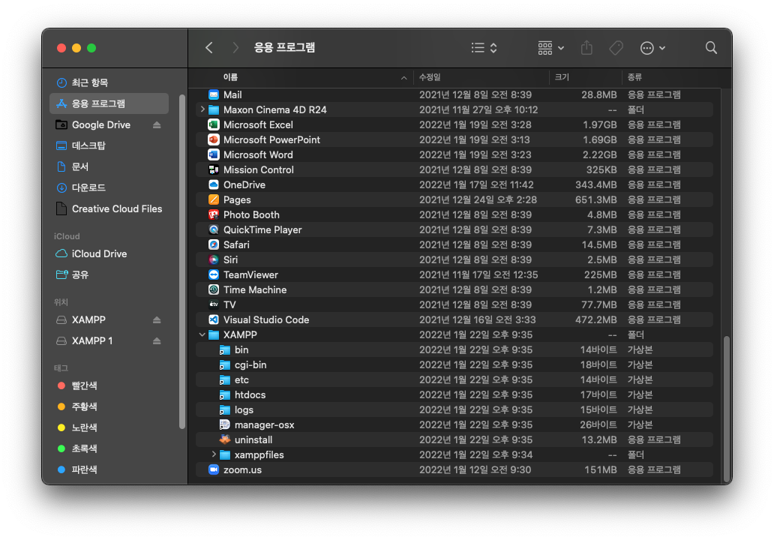Image resolution: width=774 pixels, height=540 pixels.
Task: Click the Tag toolbar icon
Action: (616, 48)
